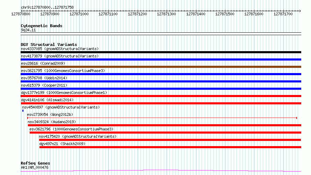This screenshot has height=175, width=311.
Task: Select the nsv4173879 blue variant bar
Action: tap(161, 59)
